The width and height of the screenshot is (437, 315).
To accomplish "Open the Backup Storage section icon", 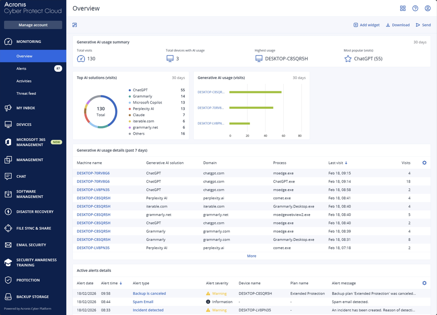I will 7,297.
